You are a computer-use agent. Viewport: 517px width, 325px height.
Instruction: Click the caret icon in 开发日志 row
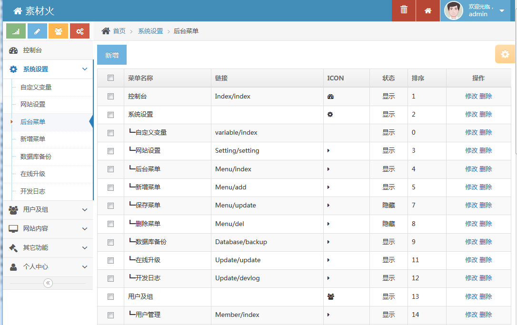point(328,278)
